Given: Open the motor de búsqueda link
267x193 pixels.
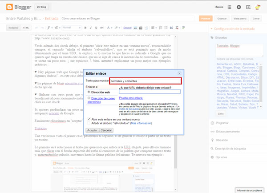Looking at the screenshot, I should coord(129,109).
